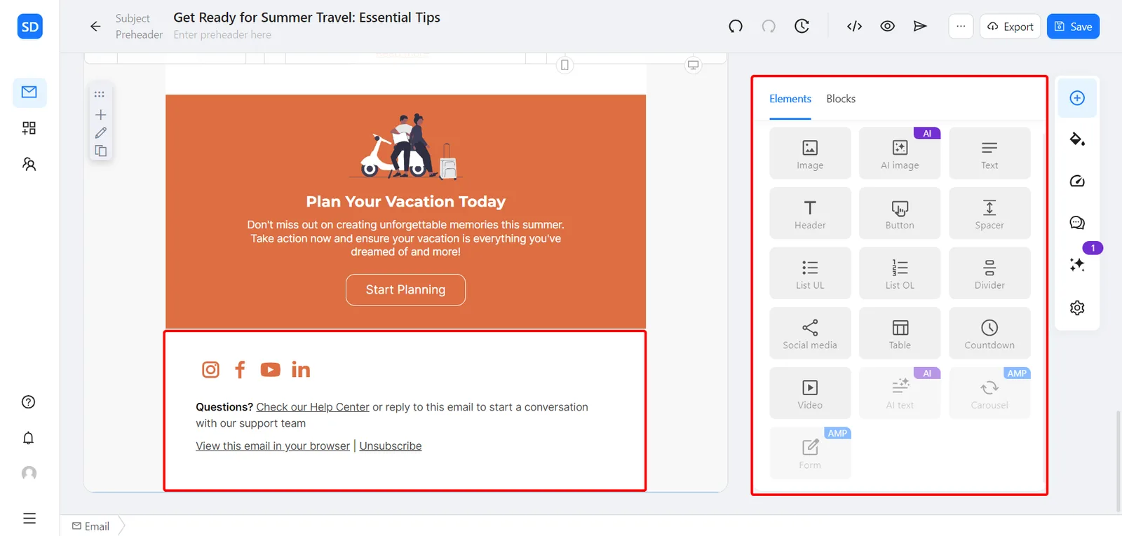Select the Spacer element
Viewport: 1122px width, 536px height.
[989, 213]
